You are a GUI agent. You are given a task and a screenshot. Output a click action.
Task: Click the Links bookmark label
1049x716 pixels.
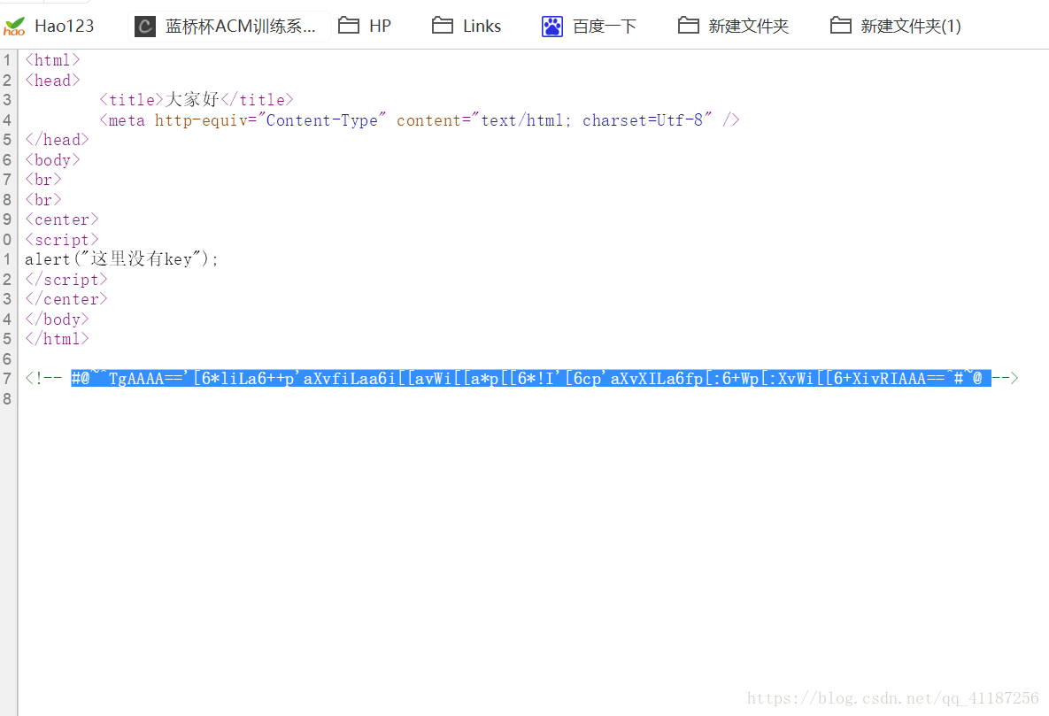[x=482, y=26]
